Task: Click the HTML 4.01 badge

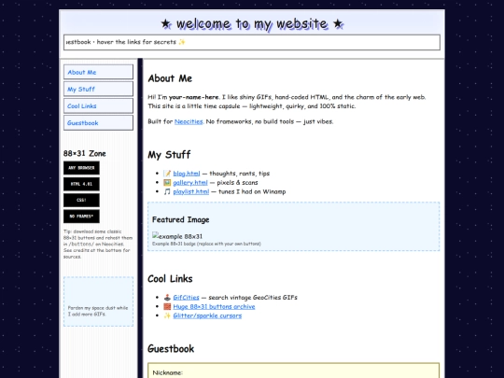Action: click(81, 184)
